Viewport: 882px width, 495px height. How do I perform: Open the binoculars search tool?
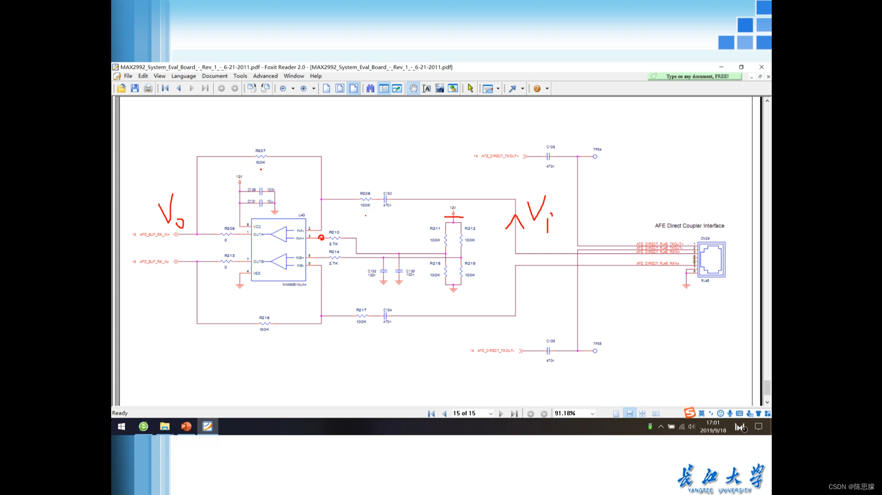pos(370,89)
